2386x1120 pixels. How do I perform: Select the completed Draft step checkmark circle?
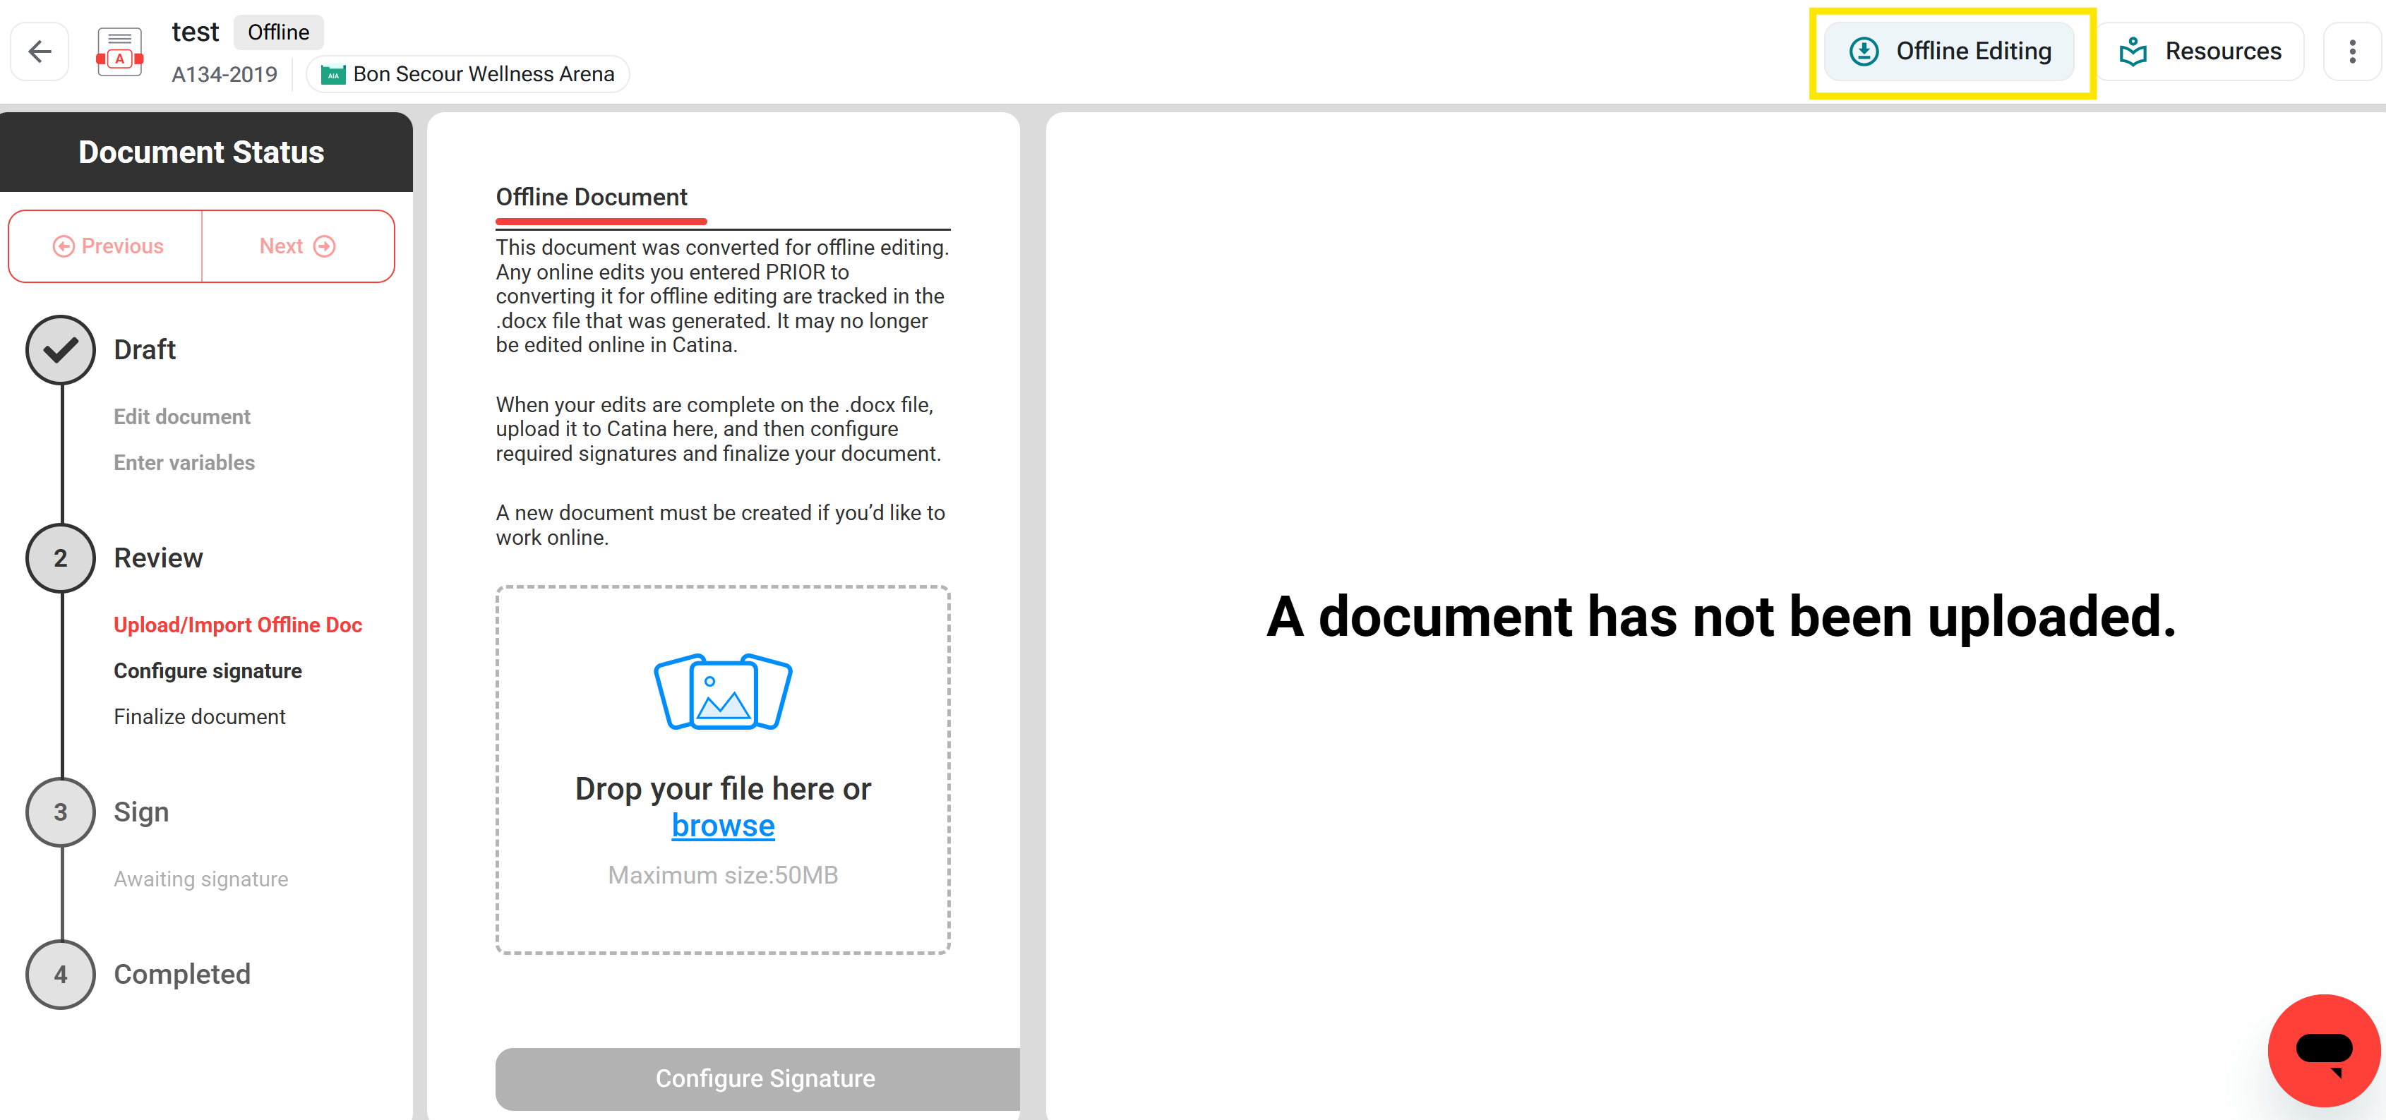[x=60, y=350]
